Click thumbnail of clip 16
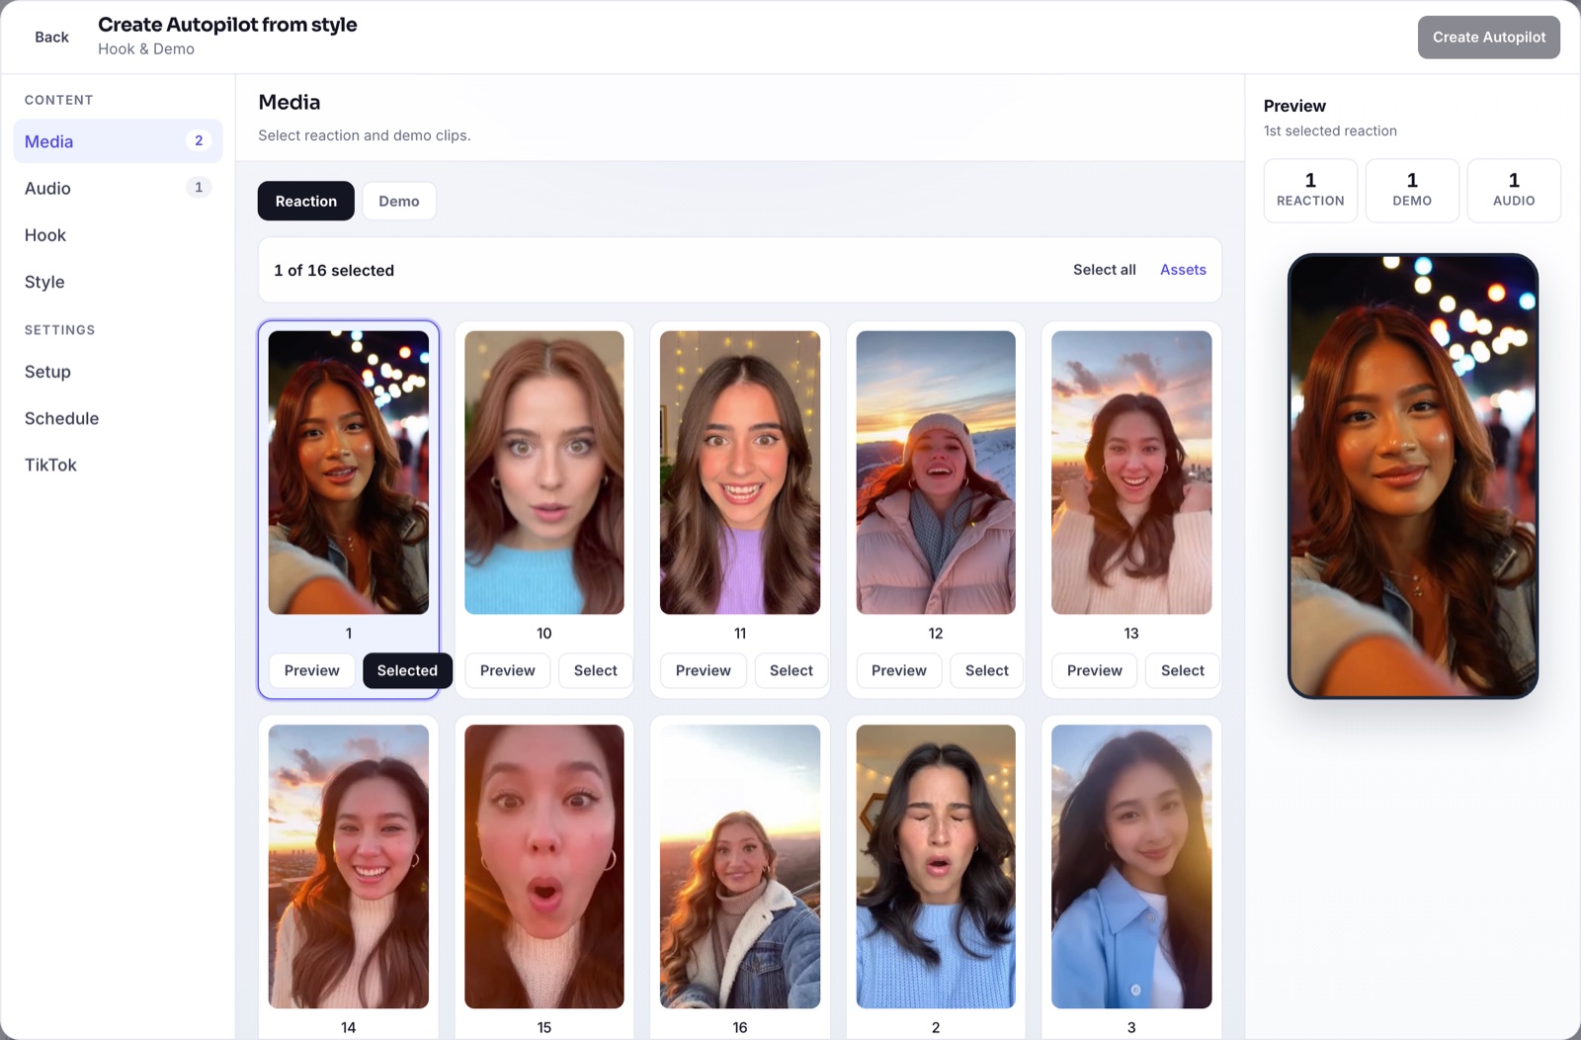The image size is (1581, 1040). pos(740,867)
